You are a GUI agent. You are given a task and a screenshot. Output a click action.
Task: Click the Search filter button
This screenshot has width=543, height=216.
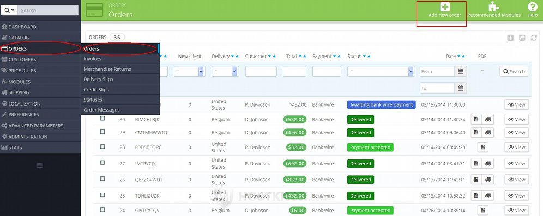pyautogui.click(x=514, y=71)
